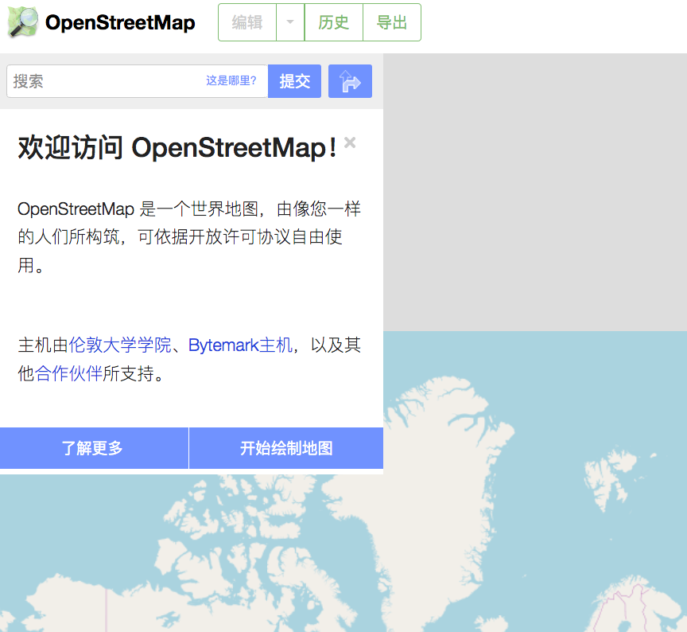687x632 pixels.
Task: Open the Bytemark主机 link
Action: pos(240,345)
